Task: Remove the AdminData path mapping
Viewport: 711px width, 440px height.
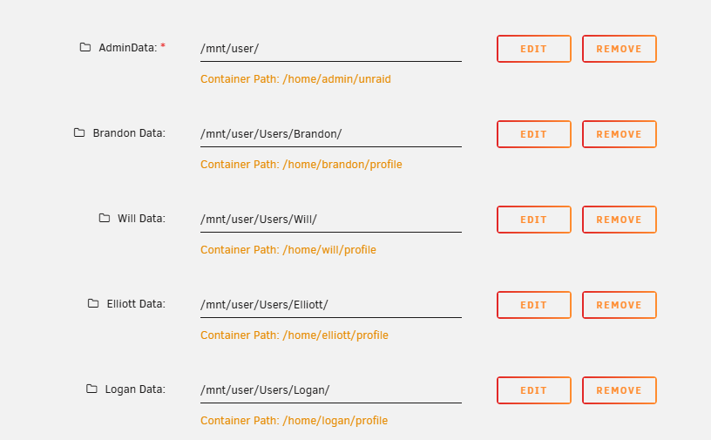Action: (619, 49)
